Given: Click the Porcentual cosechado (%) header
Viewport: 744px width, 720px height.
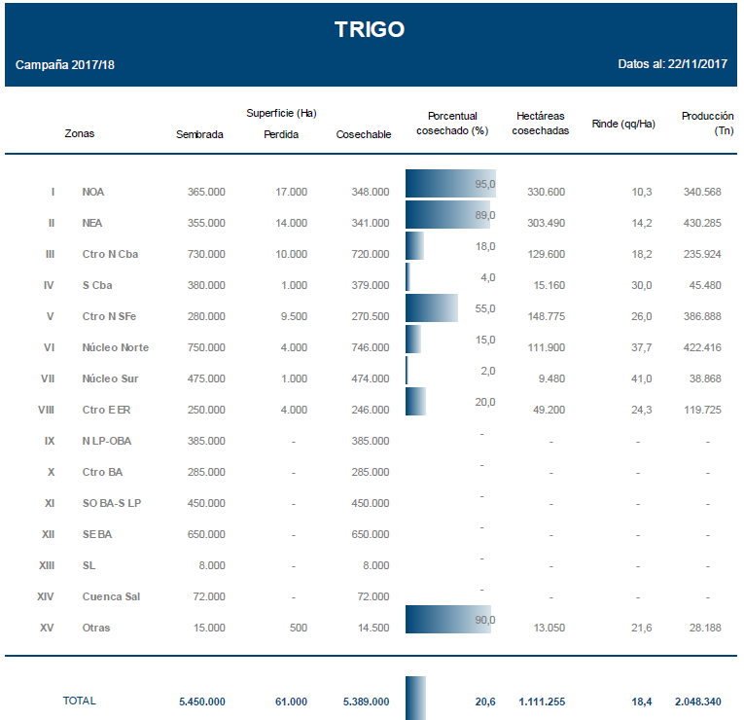Looking at the screenshot, I should (452, 123).
